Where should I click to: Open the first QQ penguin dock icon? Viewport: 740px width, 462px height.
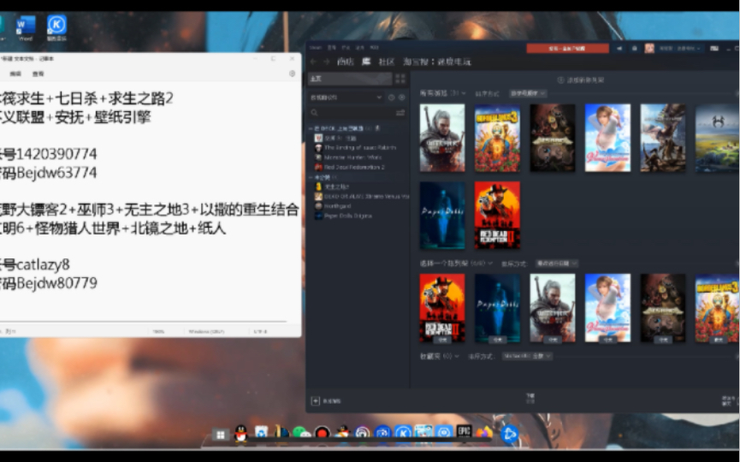[x=241, y=433]
